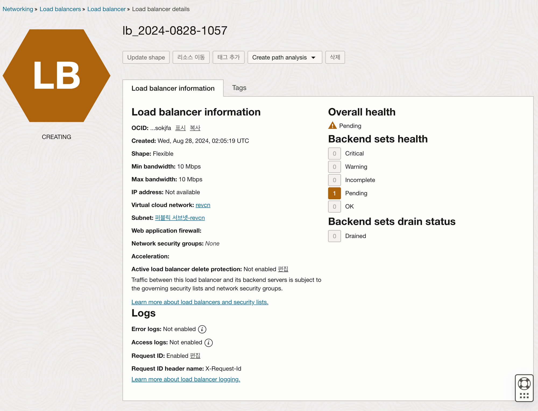This screenshot has width=538, height=411.
Task: Click the orange LB hexagon icon
Action: [x=56, y=75]
